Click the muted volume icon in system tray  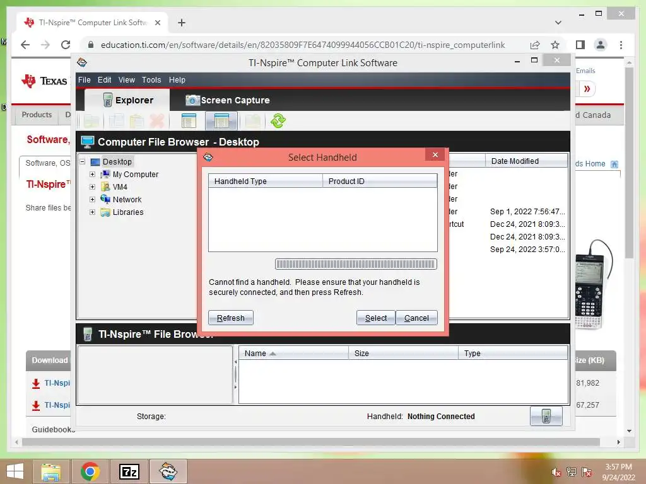coord(556,472)
